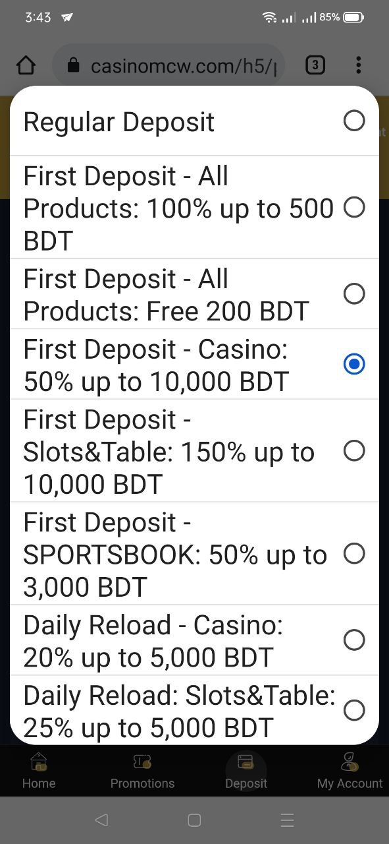Screen dimensions: 389x844
Task: Choose First Deposit 100% up to 500 BDT
Action: (x=354, y=208)
